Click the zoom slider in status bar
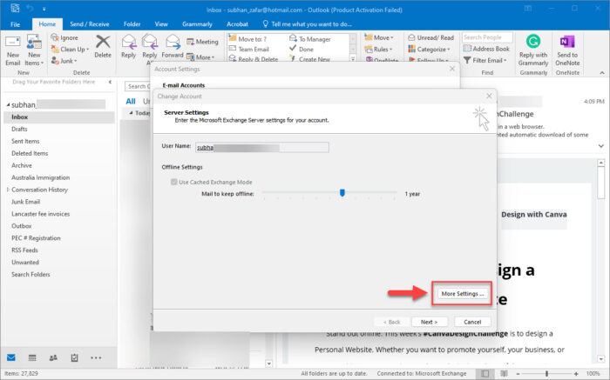The width and height of the screenshot is (610, 380). tap(546, 373)
